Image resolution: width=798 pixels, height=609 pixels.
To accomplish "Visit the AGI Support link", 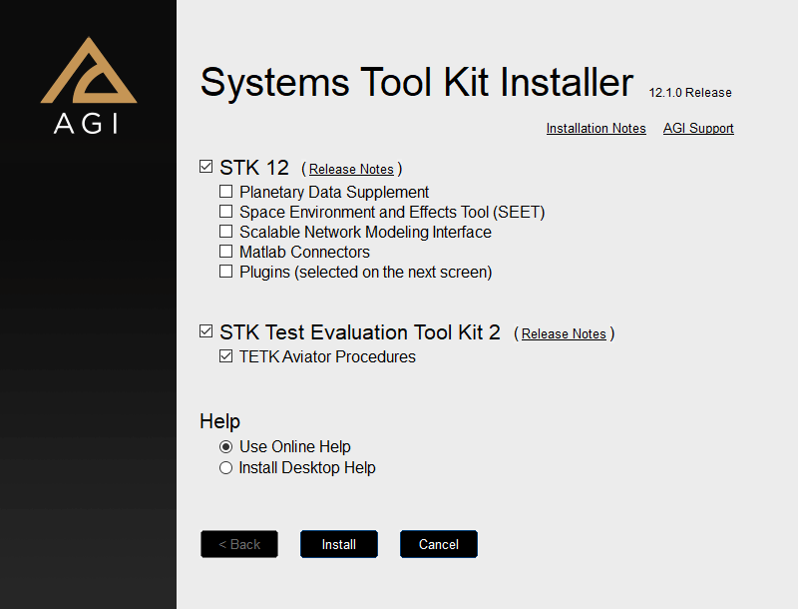I will [698, 129].
